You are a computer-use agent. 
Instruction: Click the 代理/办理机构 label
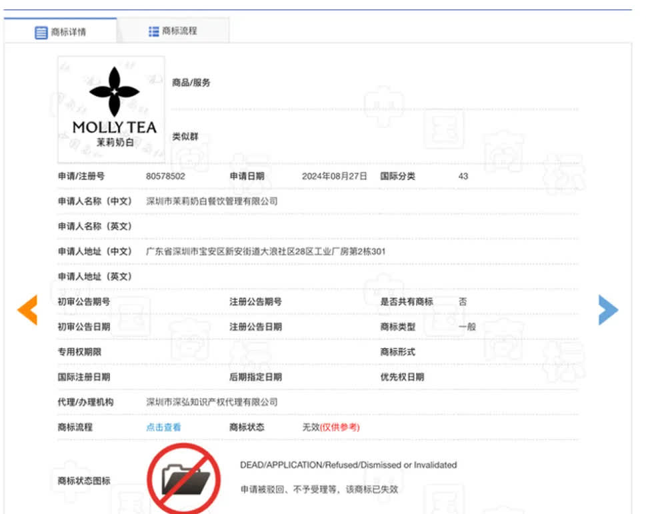pyautogui.click(x=86, y=402)
